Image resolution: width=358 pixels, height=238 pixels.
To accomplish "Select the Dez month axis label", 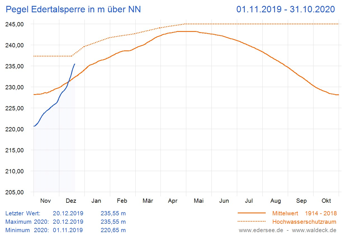I will coord(71,201).
